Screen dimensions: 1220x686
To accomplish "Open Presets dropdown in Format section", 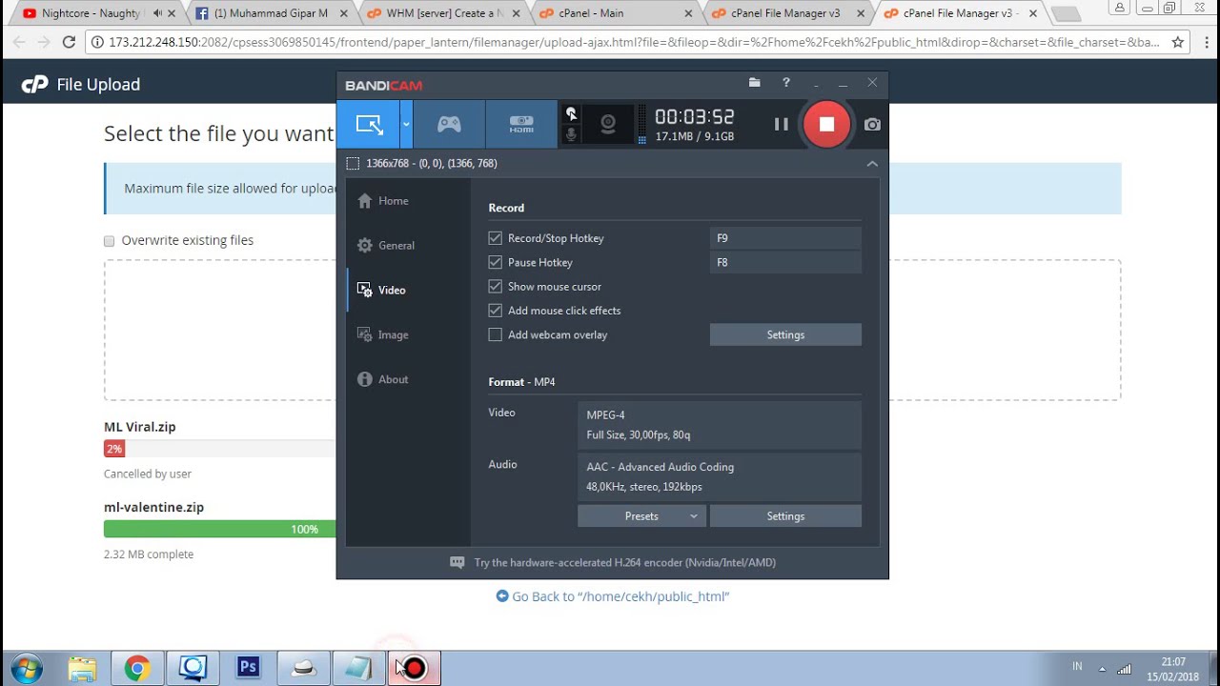I will click(641, 516).
